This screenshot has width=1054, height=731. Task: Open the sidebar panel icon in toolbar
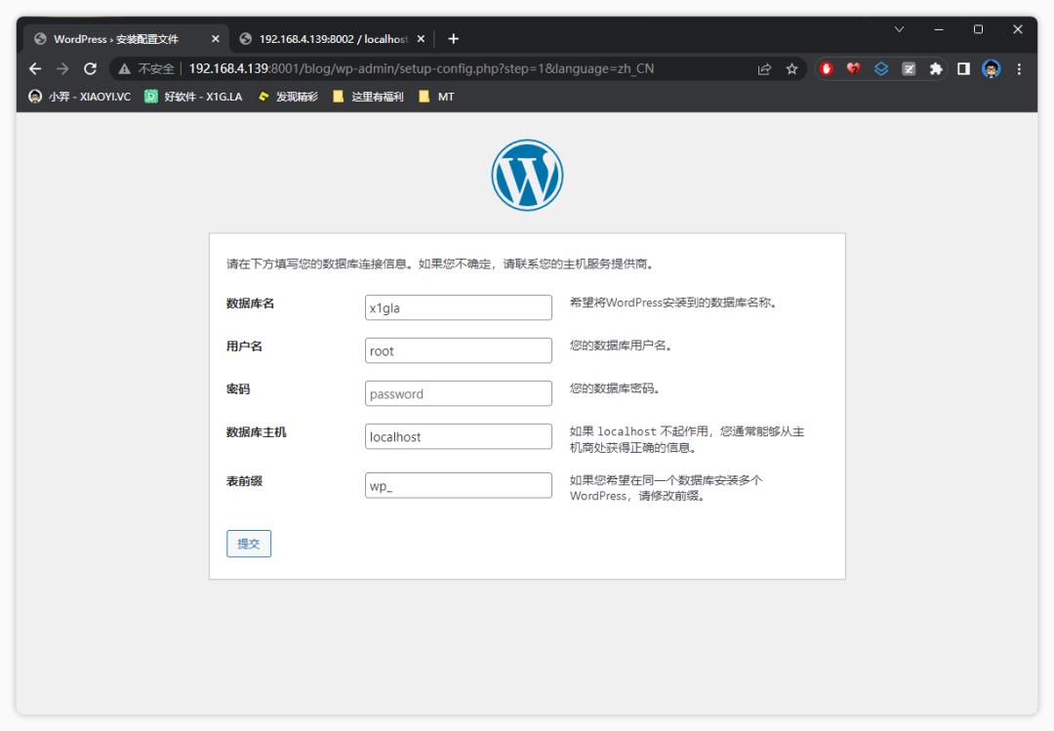click(x=962, y=69)
